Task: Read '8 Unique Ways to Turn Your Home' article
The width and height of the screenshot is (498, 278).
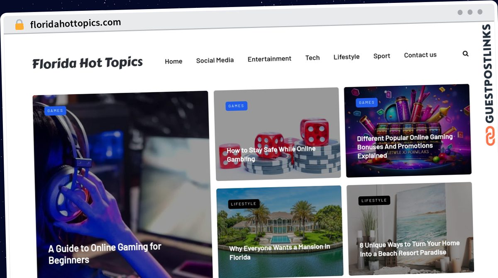Action: coord(410,248)
